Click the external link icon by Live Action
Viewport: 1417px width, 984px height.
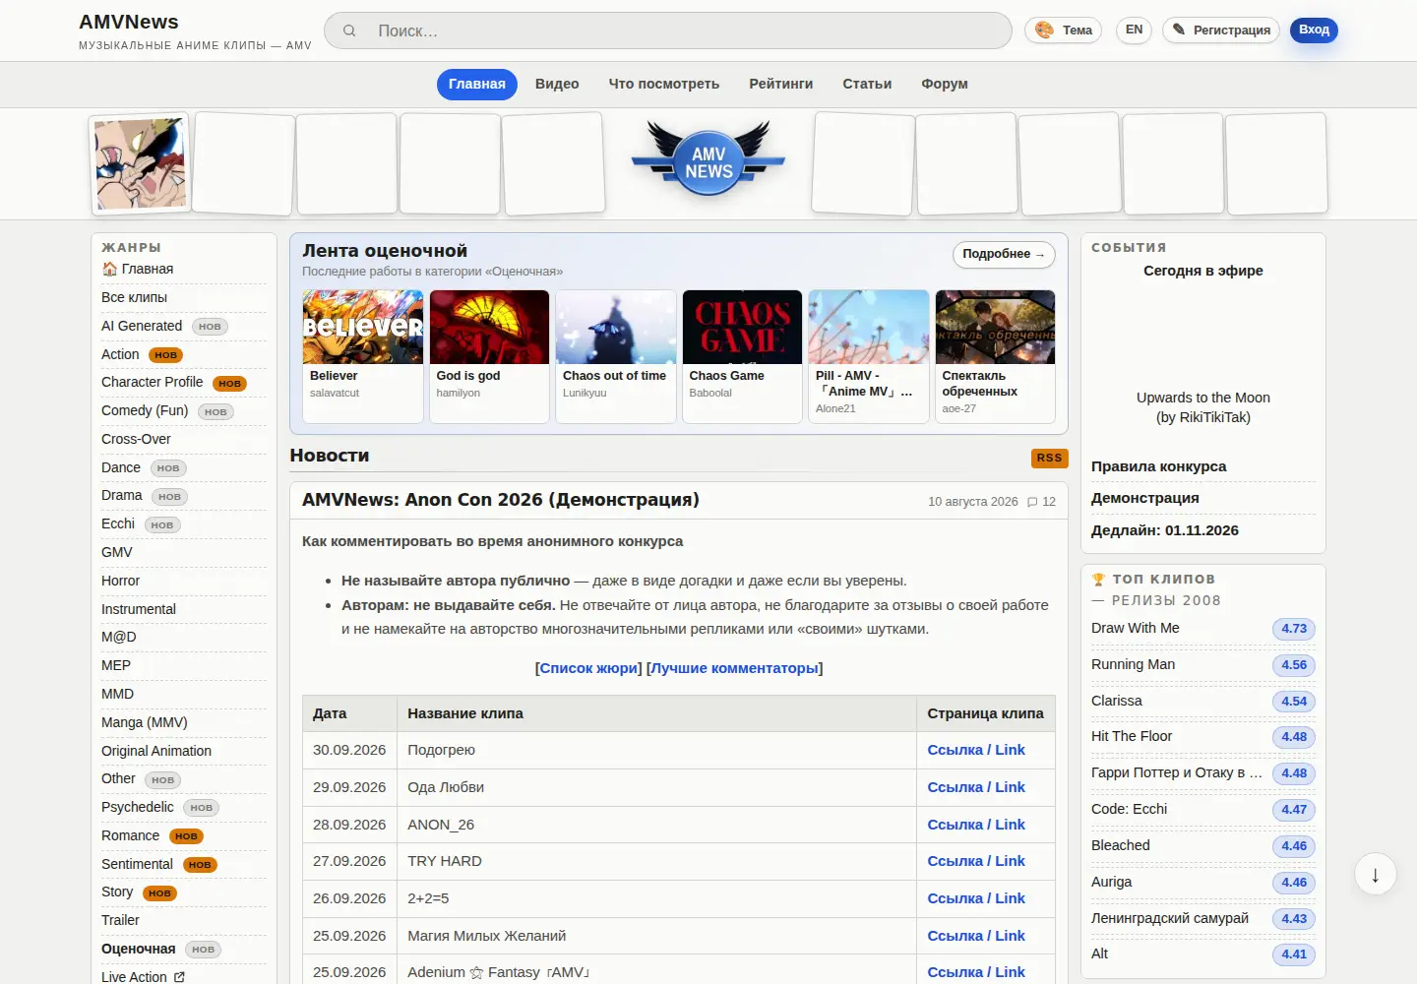[179, 977]
